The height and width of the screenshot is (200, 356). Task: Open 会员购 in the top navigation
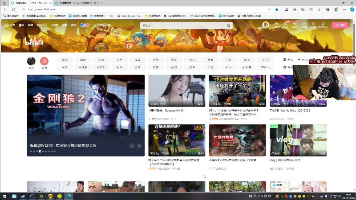tap(54, 25)
